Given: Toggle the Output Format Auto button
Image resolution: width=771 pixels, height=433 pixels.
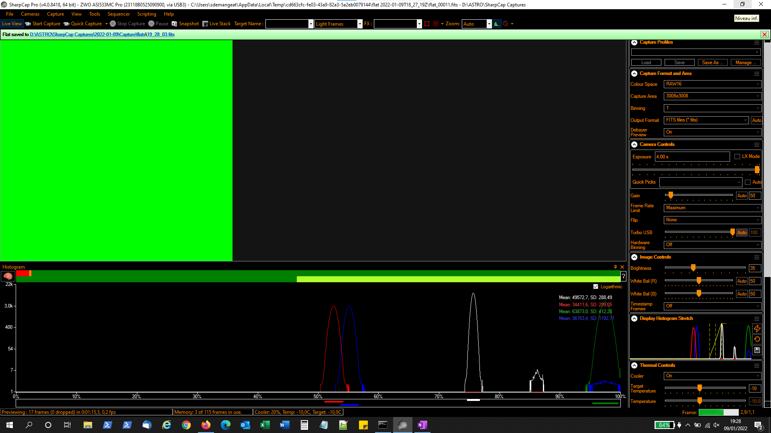Looking at the screenshot, I should coord(757,120).
